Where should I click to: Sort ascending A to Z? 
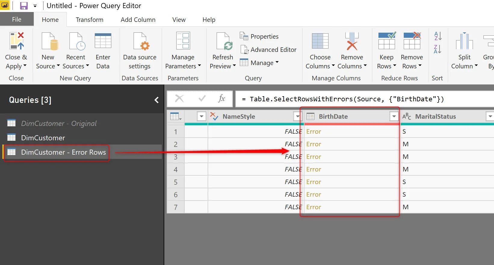(x=438, y=36)
